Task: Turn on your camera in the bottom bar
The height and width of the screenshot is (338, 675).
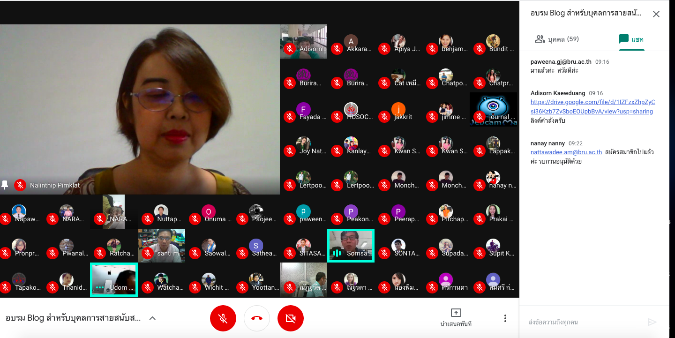Action: pyautogui.click(x=291, y=319)
